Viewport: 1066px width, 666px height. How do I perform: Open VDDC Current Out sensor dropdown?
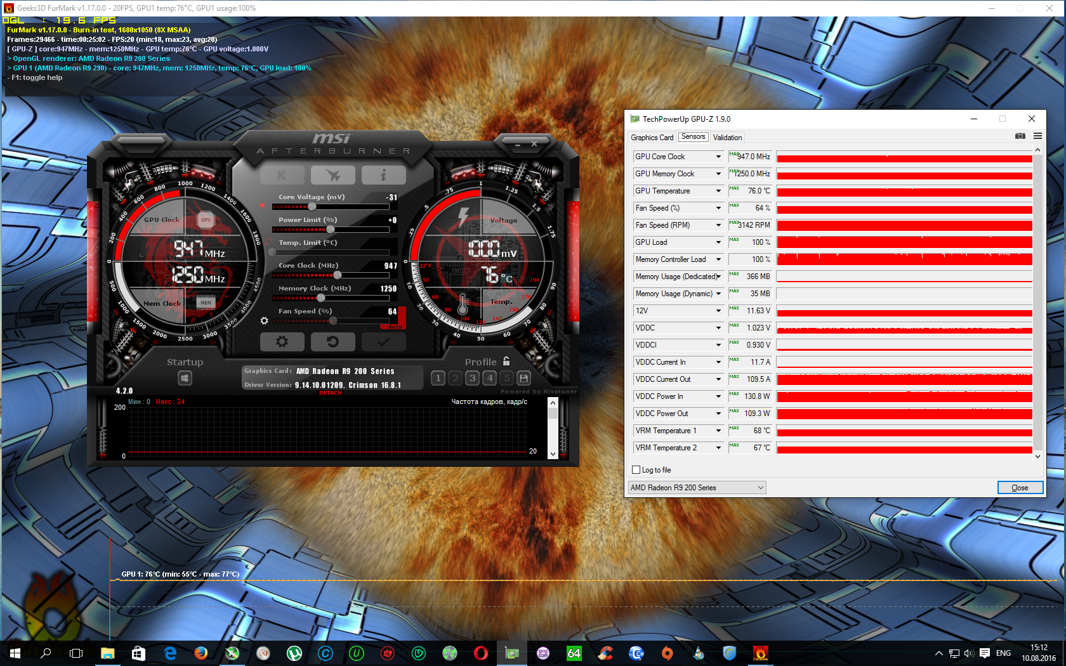click(718, 379)
